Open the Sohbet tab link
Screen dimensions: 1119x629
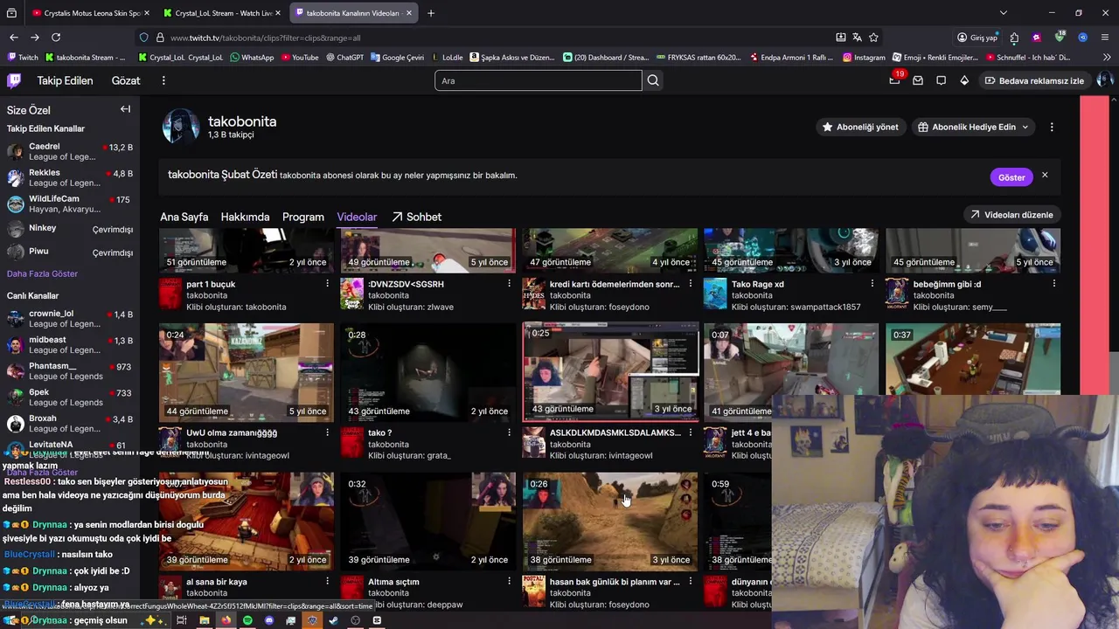click(416, 217)
